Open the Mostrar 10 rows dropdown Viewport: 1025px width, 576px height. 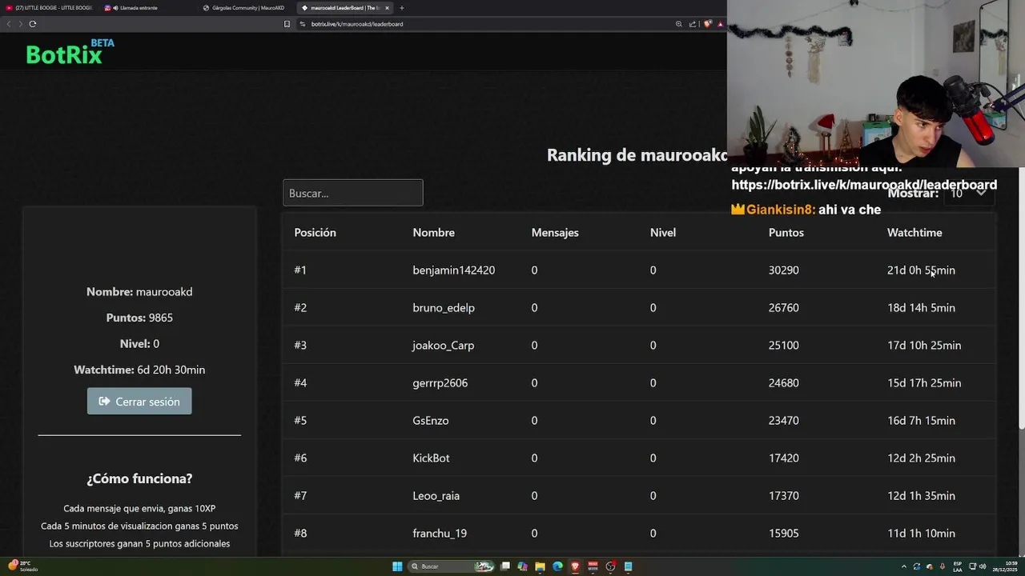coord(970,193)
